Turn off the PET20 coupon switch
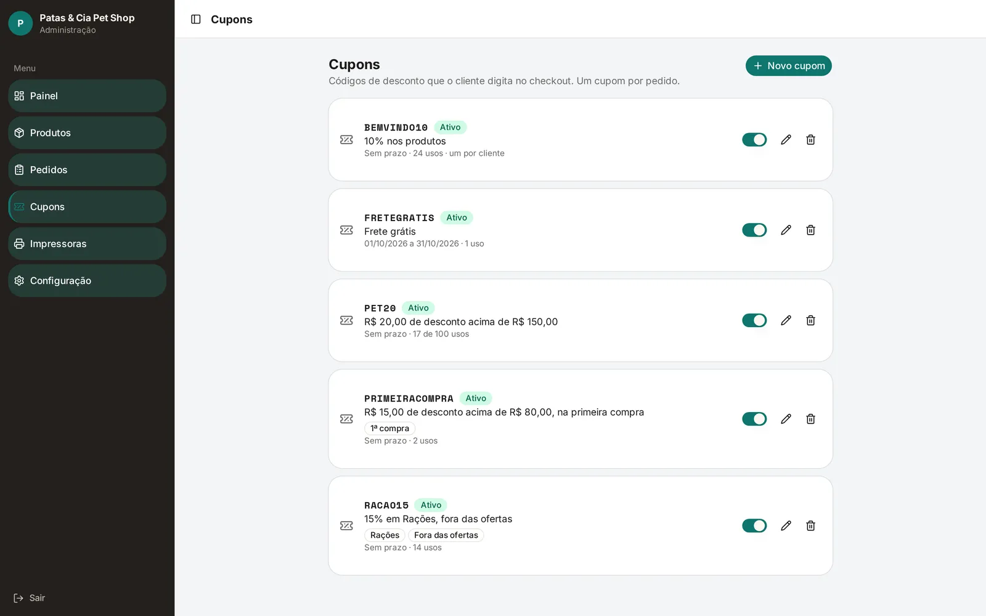Screen dimensions: 986x616 754,320
